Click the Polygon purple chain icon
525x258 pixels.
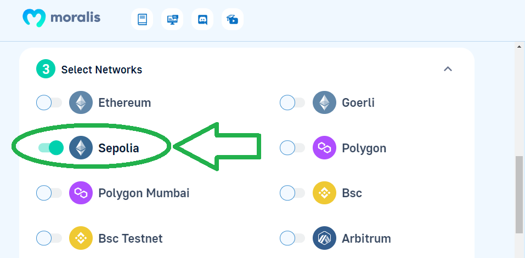[324, 147]
